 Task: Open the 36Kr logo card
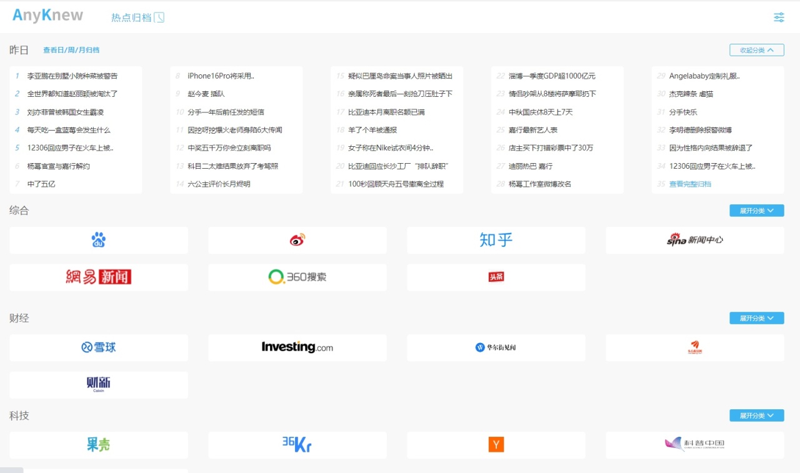click(297, 445)
